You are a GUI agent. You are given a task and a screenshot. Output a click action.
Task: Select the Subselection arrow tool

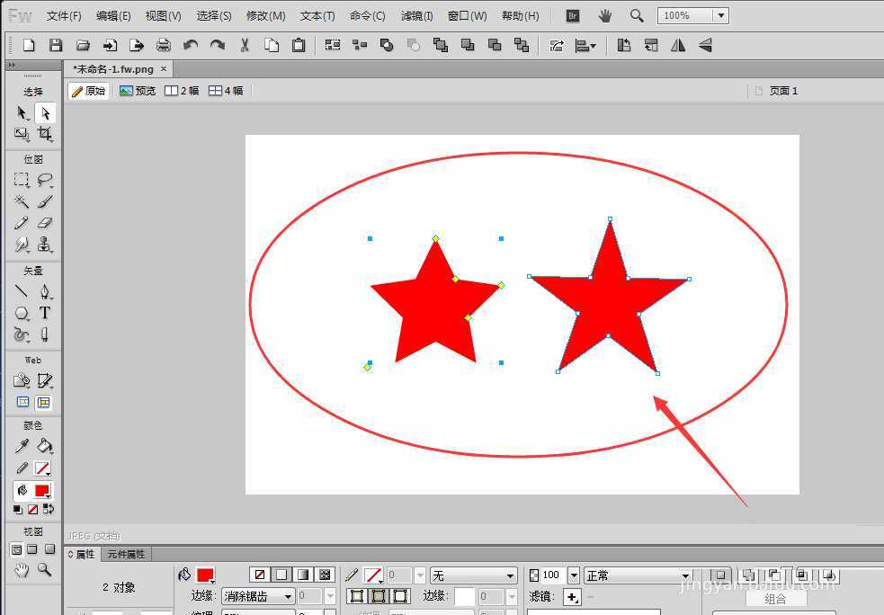pyautogui.click(x=45, y=113)
